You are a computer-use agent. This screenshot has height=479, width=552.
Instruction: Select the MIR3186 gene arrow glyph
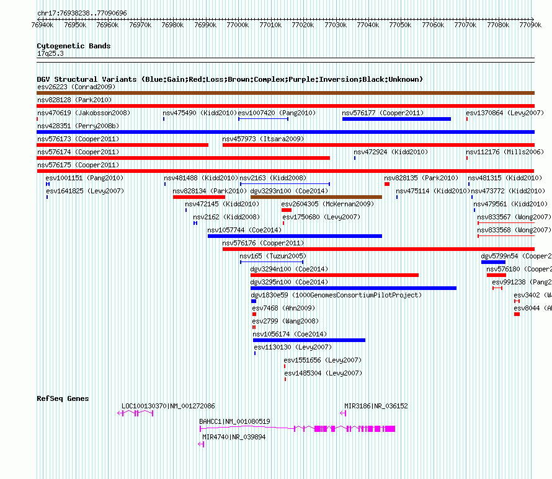pos(343,413)
